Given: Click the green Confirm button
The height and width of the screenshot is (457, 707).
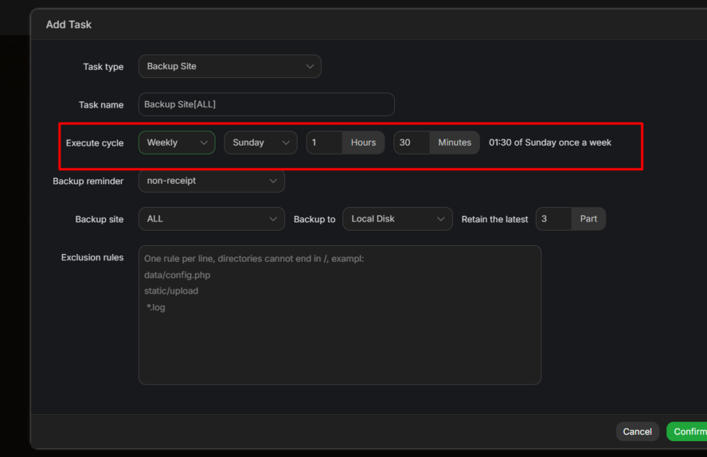Looking at the screenshot, I should (688, 431).
